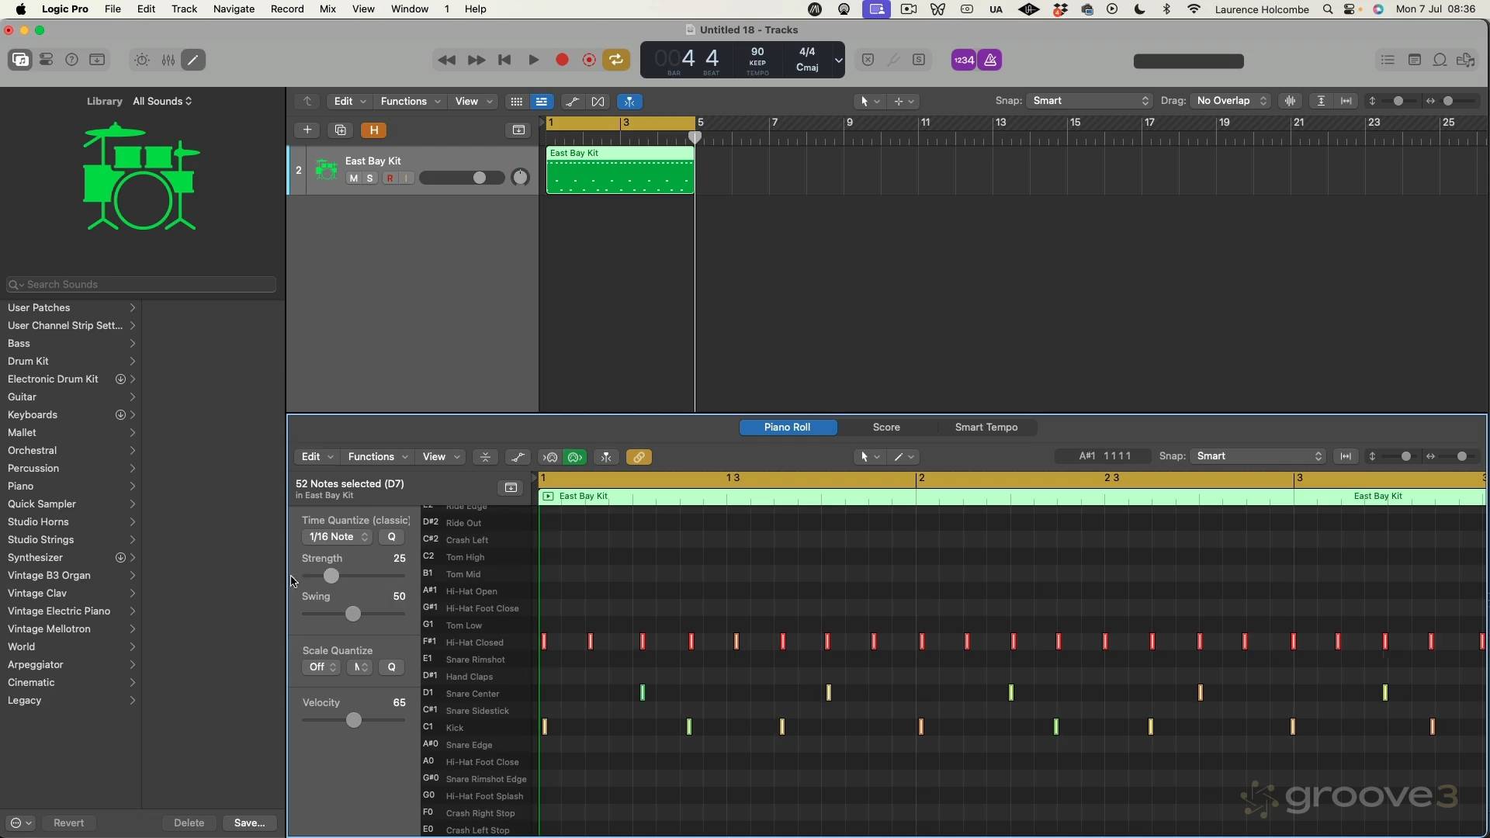
Task: Click Revert button in Library
Action: pyautogui.click(x=68, y=823)
